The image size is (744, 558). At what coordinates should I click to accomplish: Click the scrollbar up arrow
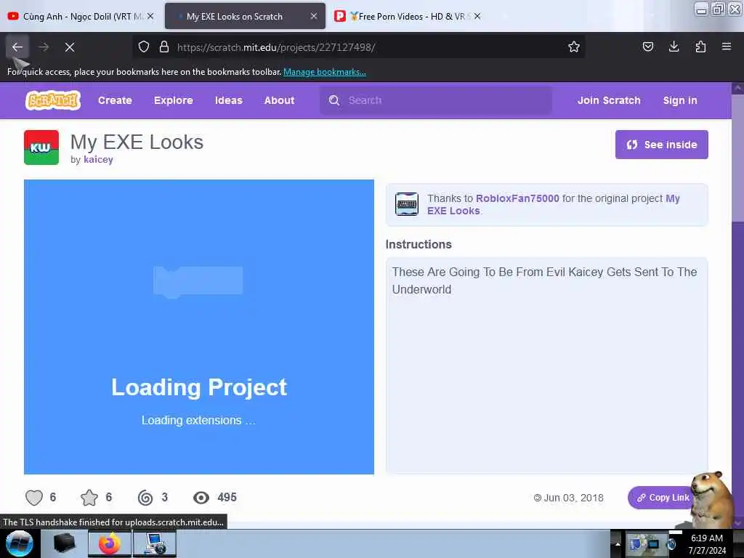[x=738, y=88]
